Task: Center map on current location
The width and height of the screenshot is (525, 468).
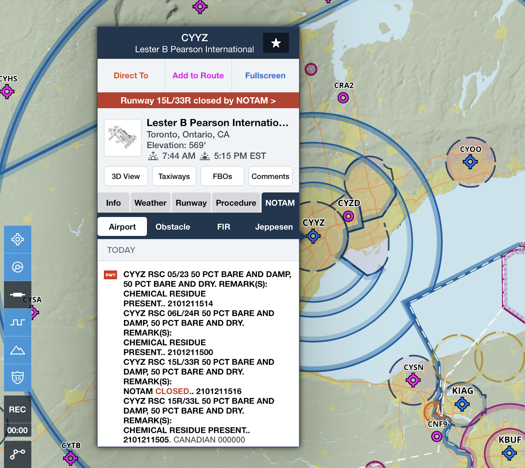Action: click(x=18, y=239)
